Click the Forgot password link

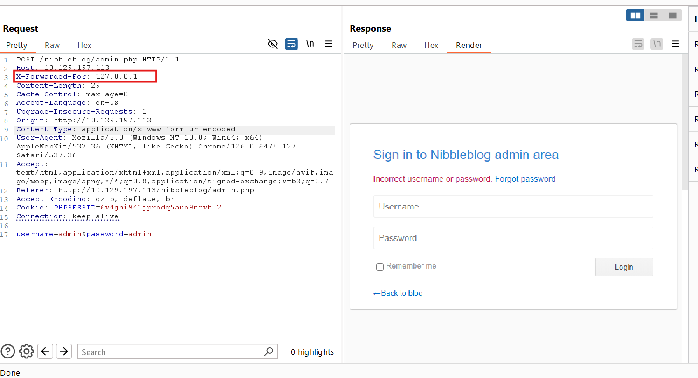pos(525,179)
